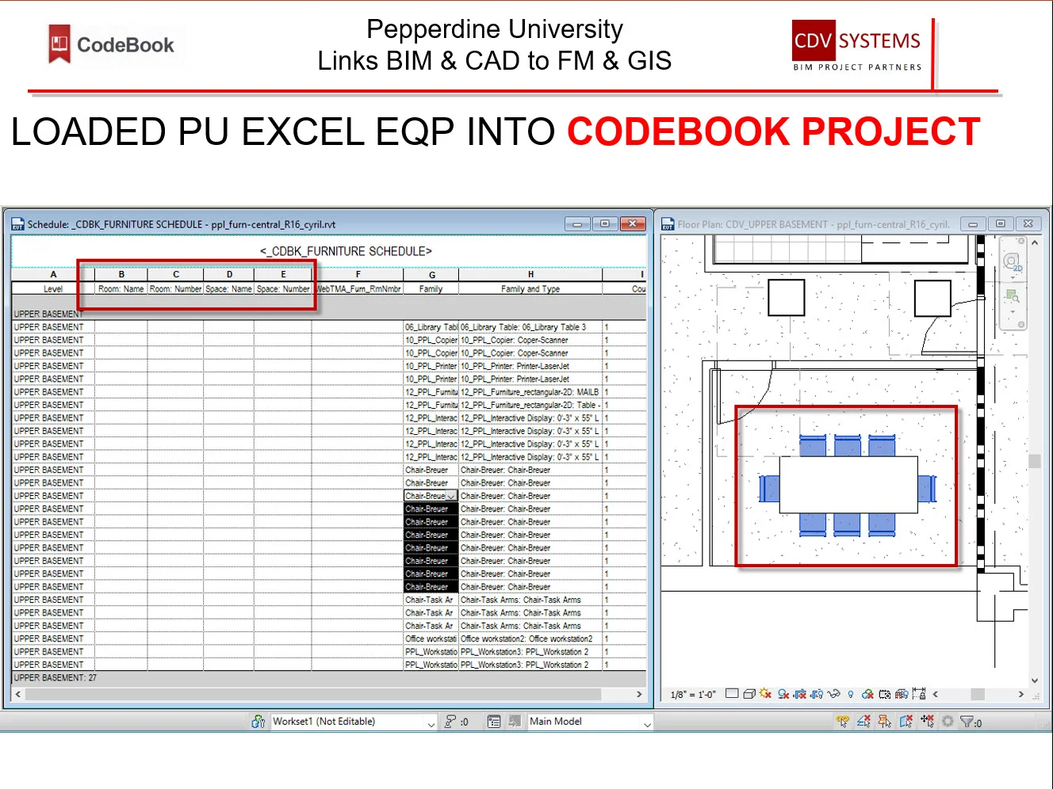Click the Family column header
The image size is (1053, 789).
point(431,289)
